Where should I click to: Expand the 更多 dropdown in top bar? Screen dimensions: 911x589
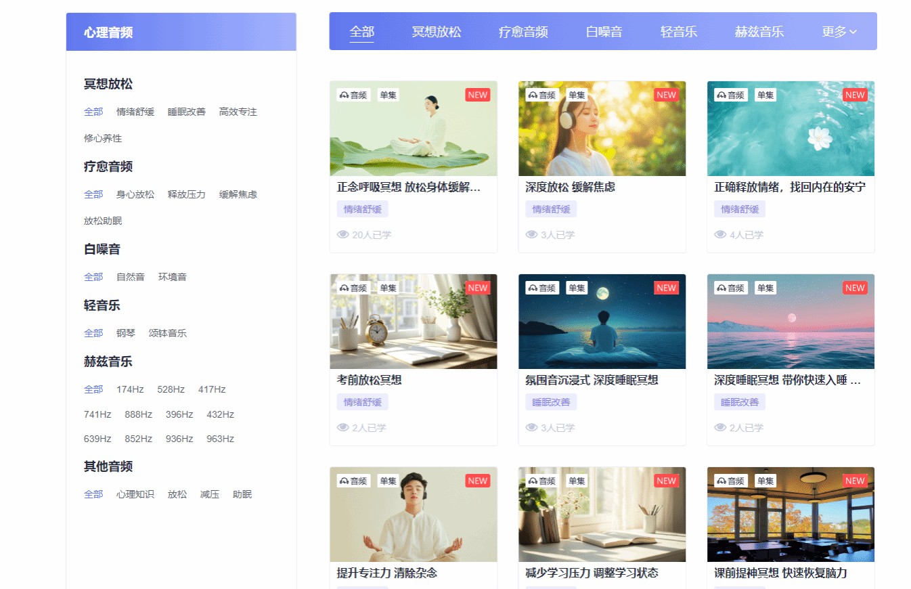point(839,32)
